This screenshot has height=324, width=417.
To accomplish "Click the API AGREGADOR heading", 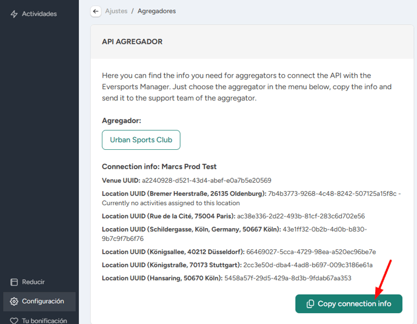I will (x=132, y=42).
